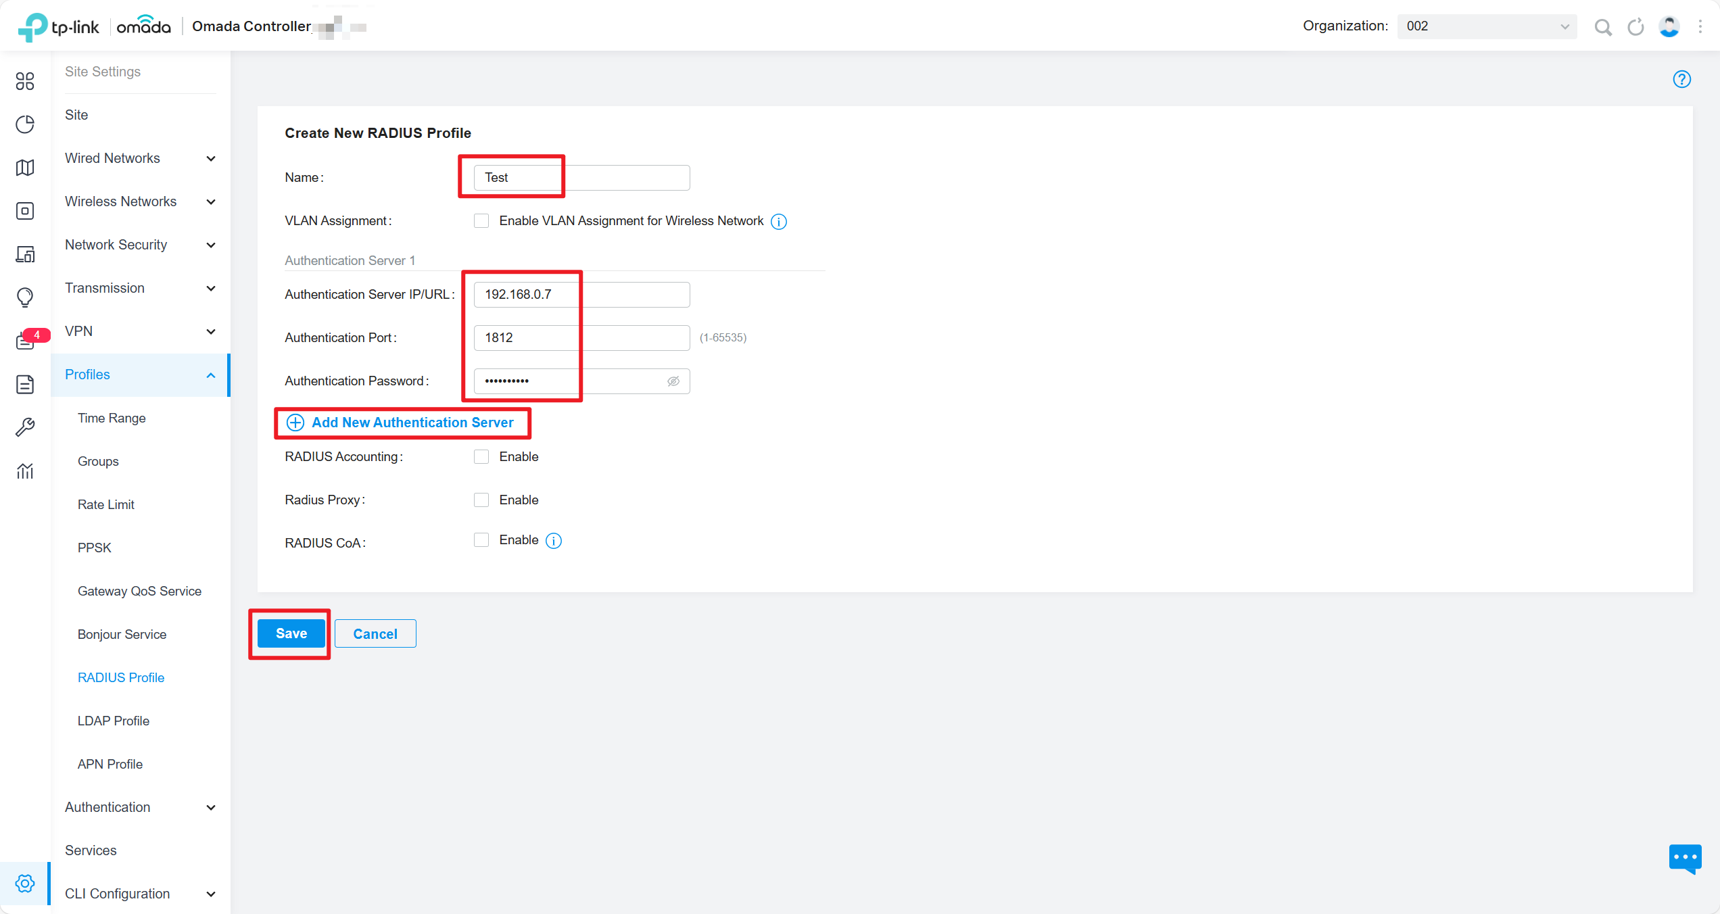Open Rate Limit profile page

coord(106,505)
